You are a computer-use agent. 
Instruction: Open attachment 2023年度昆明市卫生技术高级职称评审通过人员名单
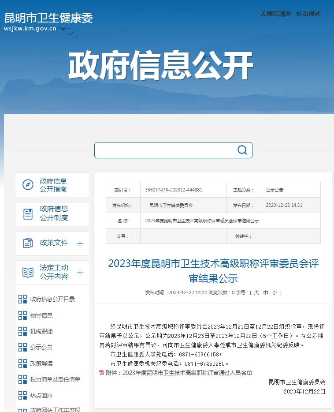pos(187,373)
